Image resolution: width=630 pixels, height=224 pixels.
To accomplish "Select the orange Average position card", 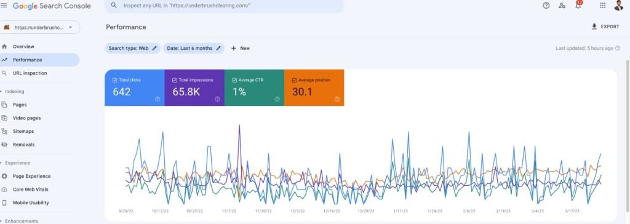I will coord(314,87).
